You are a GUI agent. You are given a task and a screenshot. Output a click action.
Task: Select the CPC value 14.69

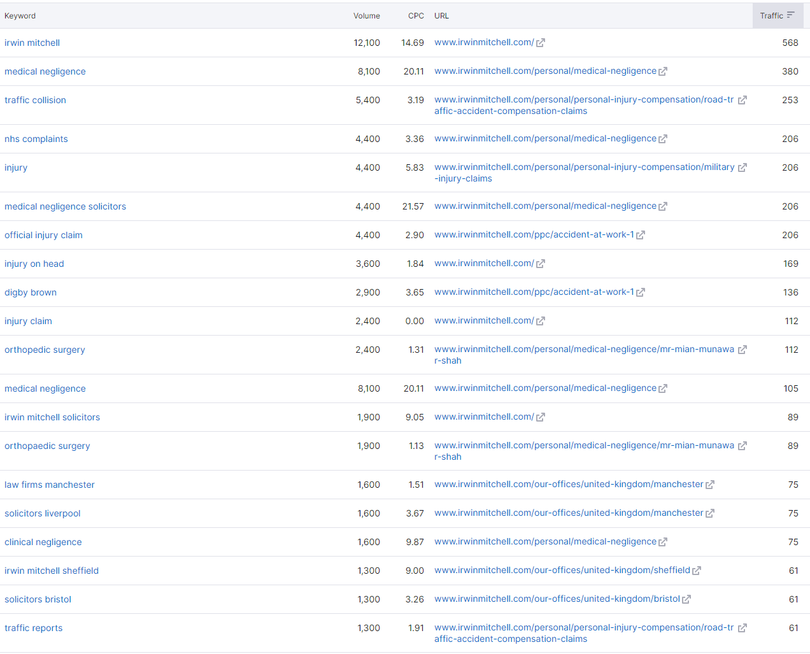pyautogui.click(x=413, y=43)
